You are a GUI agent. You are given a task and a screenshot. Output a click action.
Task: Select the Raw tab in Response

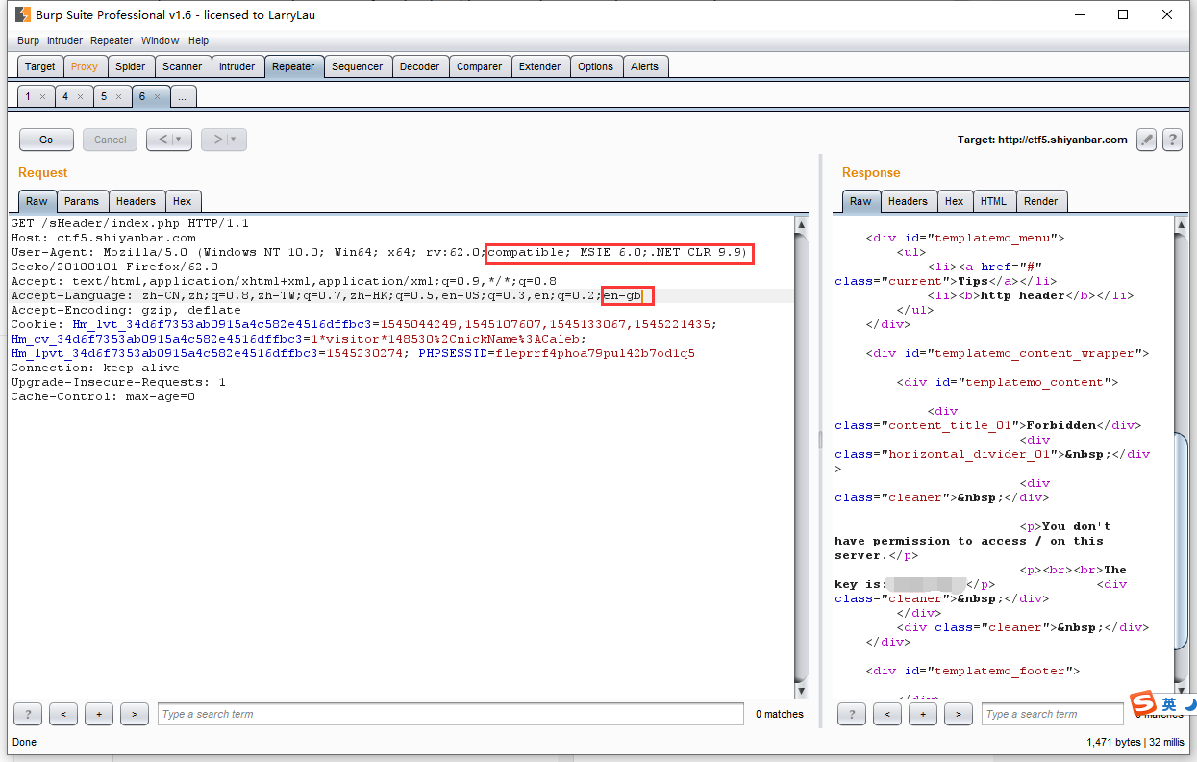(x=860, y=201)
